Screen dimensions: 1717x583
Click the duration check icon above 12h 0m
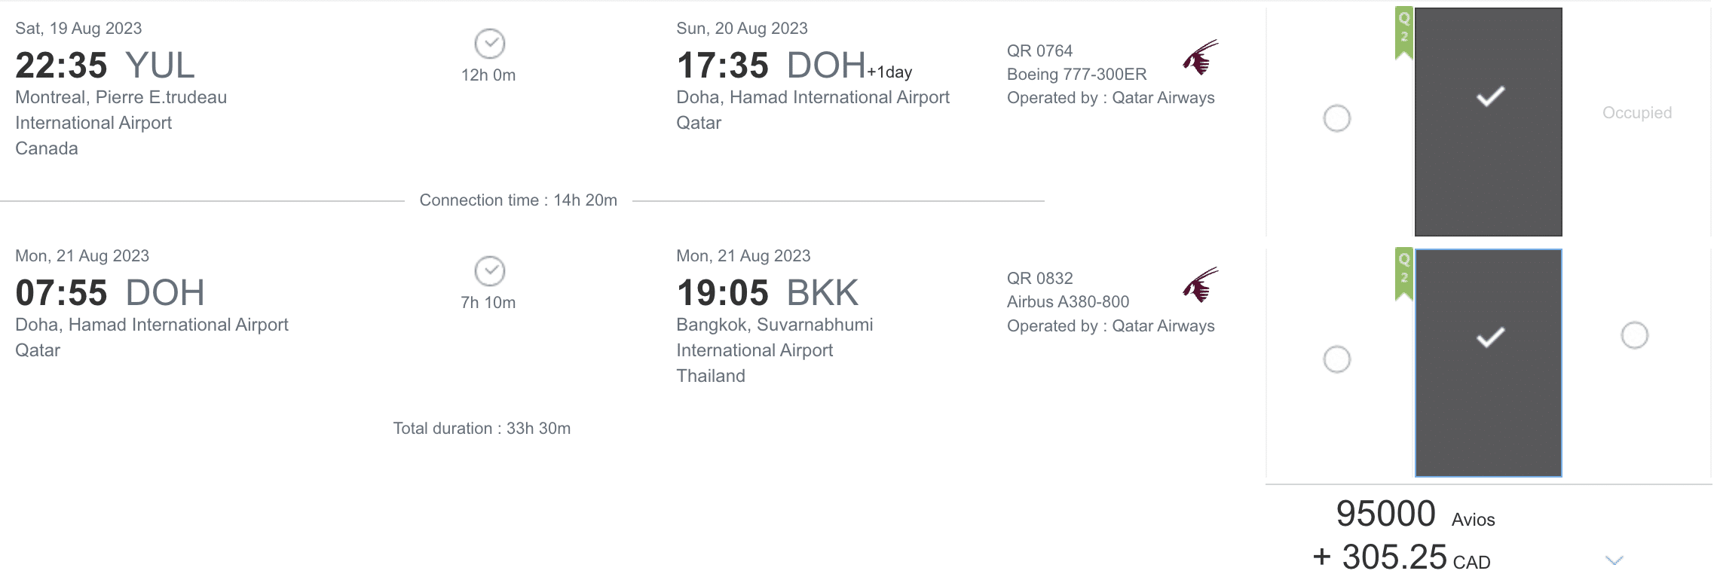click(490, 44)
